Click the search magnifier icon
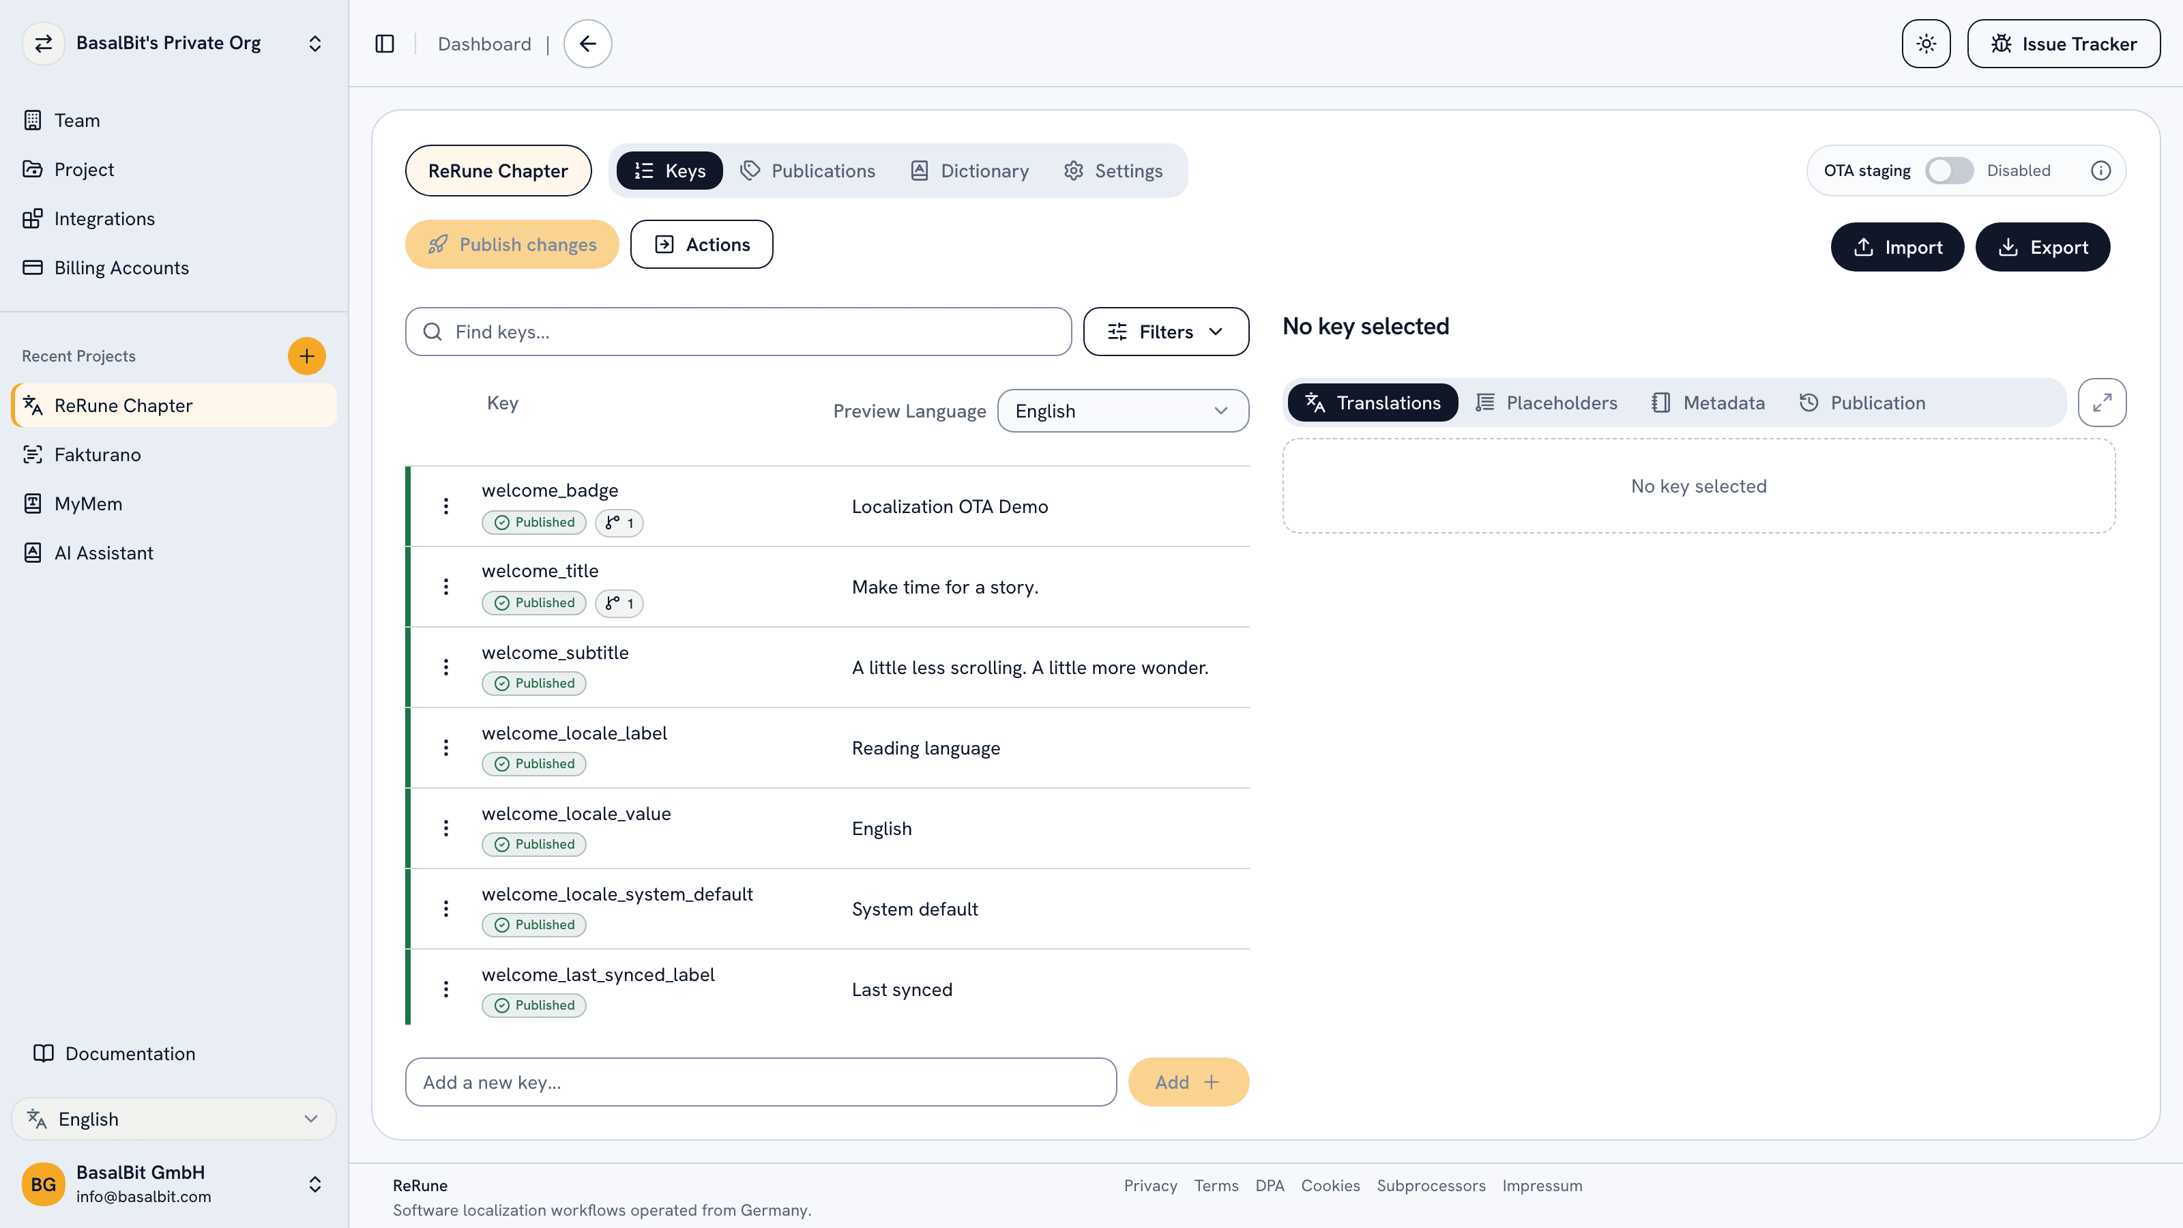The width and height of the screenshot is (2183, 1228). pyautogui.click(x=433, y=332)
